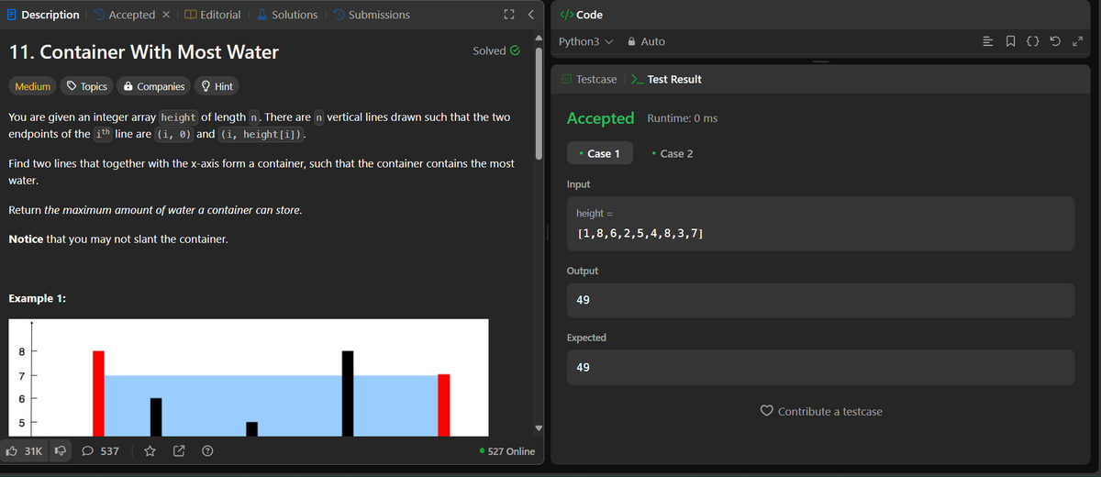Click the Runtime: 0 ms text
This screenshot has height=477, width=1101.
point(683,117)
